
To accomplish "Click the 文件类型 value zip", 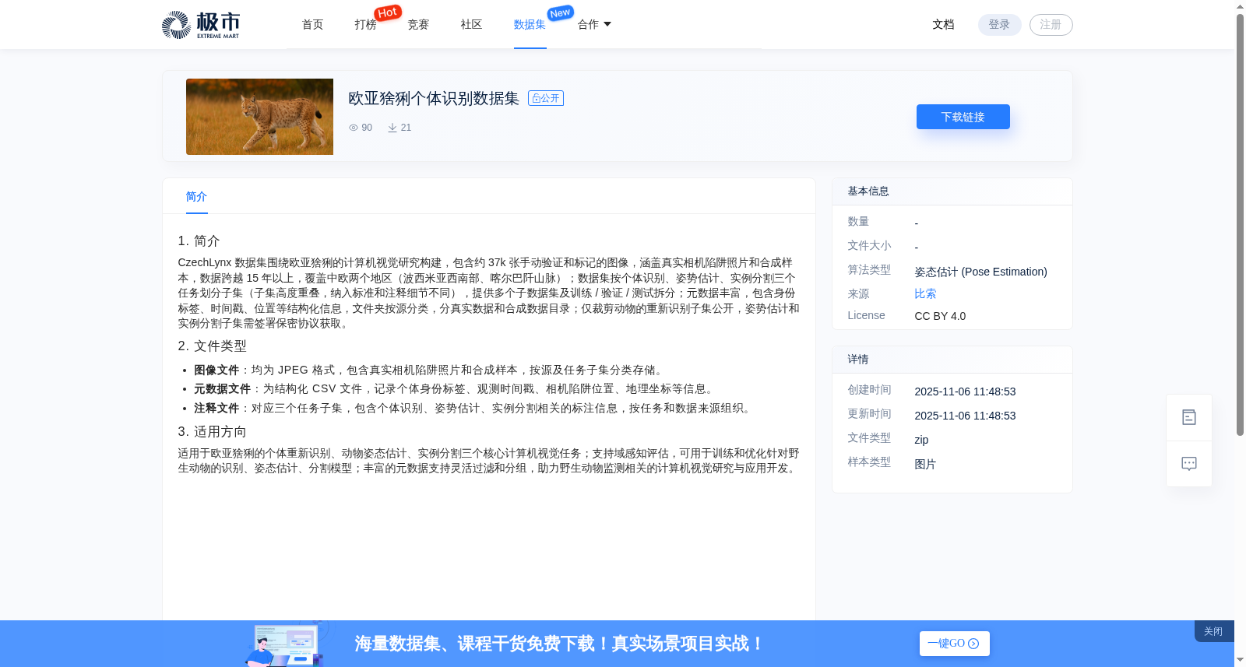I will (921, 440).
